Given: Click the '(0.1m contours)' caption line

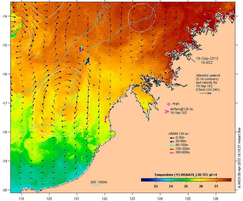Looking at the screenshot, I should (x=207, y=79).
